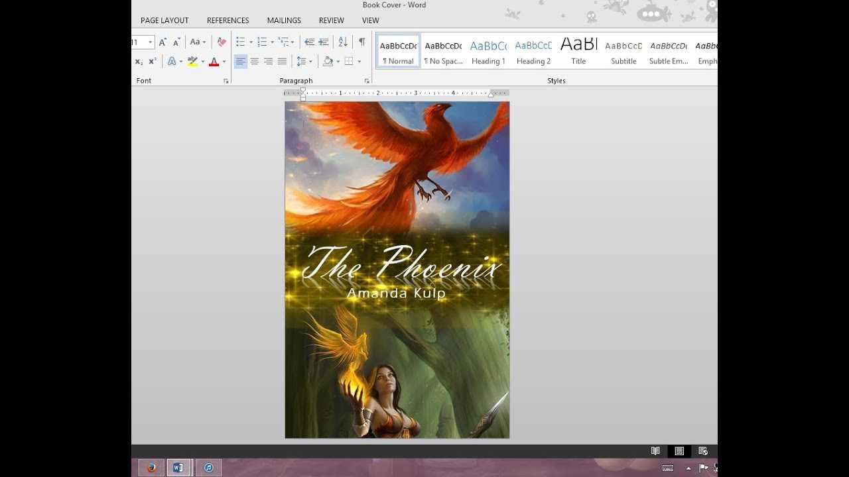
Task: Justify the paragraph text
Action: click(x=283, y=62)
